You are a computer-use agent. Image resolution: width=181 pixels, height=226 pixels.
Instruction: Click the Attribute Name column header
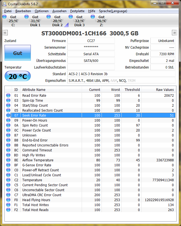point(51,90)
